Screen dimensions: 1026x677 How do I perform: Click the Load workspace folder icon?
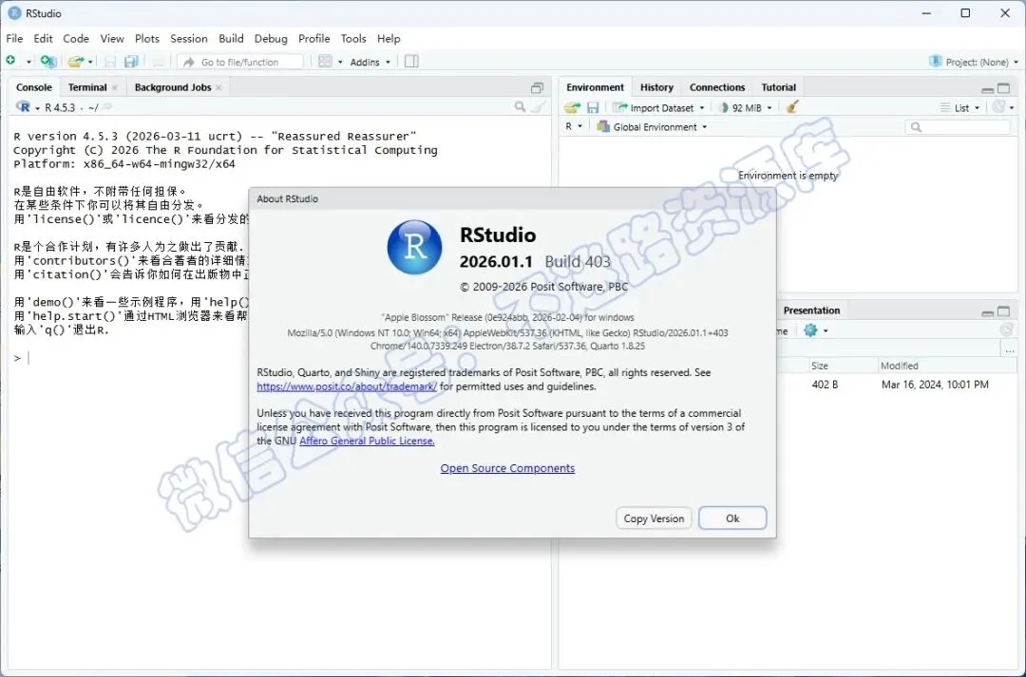(573, 107)
